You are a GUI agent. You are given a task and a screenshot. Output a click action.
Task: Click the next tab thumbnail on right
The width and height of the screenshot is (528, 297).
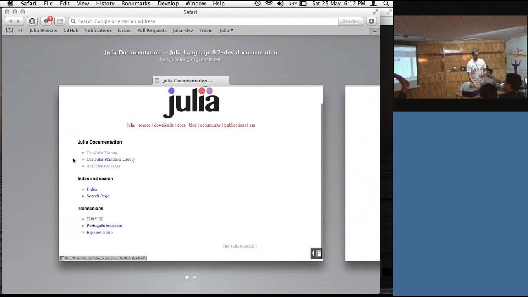[362, 173]
